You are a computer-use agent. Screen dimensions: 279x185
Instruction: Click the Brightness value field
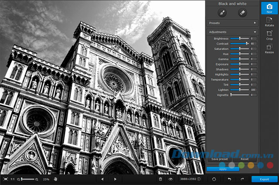[x=253, y=39]
